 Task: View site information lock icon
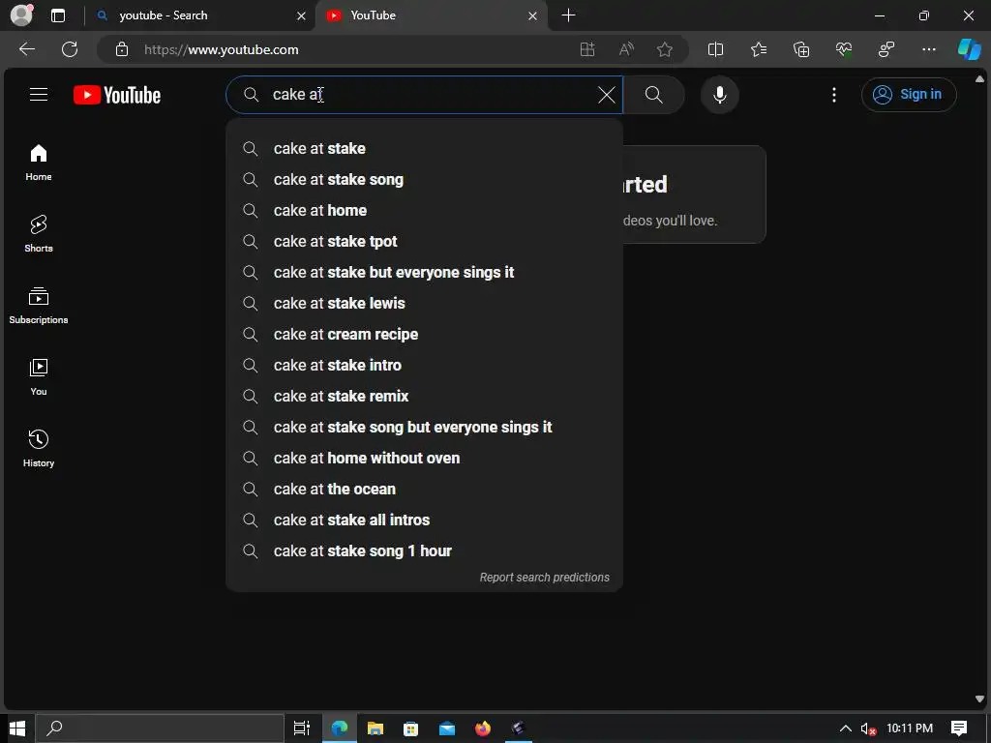tap(122, 49)
